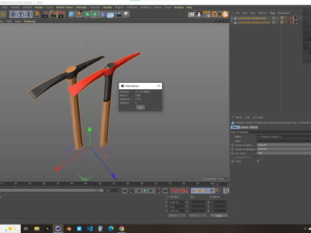Toggle layer checkbox of red pickaxe object
Viewport: 311px width, 233px height.
click(x=273, y=22)
